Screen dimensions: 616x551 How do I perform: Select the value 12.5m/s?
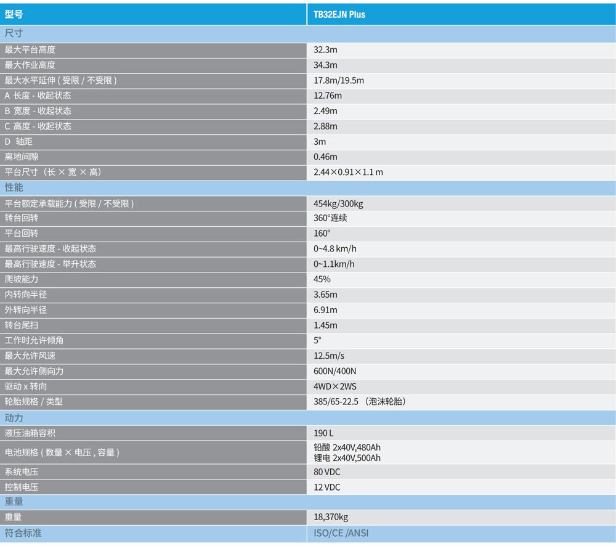click(x=329, y=355)
